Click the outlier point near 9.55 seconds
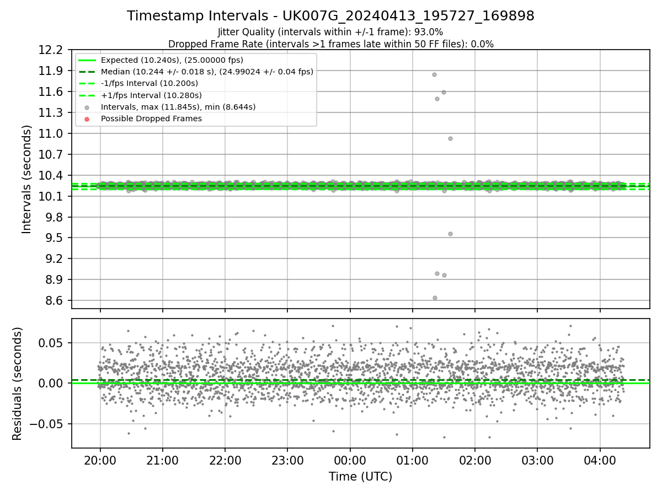Image resolution: width=662 pixels, height=496 pixels. click(x=450, y=234)
